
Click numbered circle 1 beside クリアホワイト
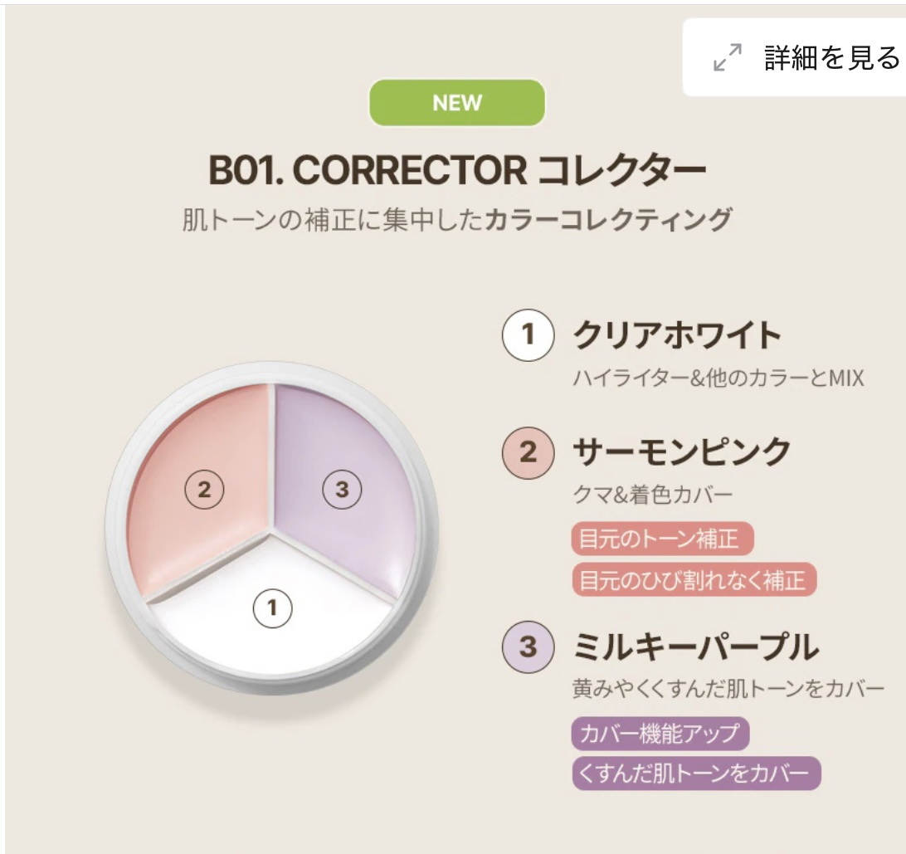[x=528, y=336]
